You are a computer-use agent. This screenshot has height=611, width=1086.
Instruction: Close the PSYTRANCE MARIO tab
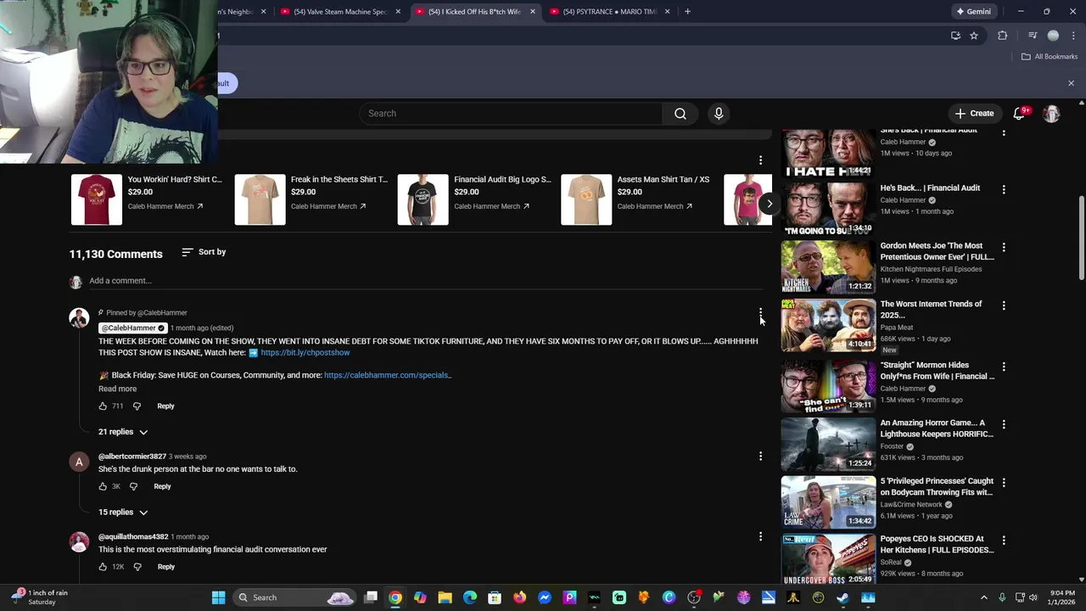pos(668,12)
